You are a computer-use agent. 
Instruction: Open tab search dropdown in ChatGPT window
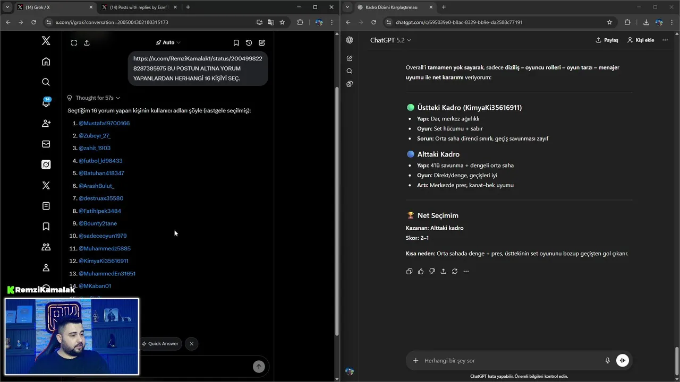pos(347,7)
